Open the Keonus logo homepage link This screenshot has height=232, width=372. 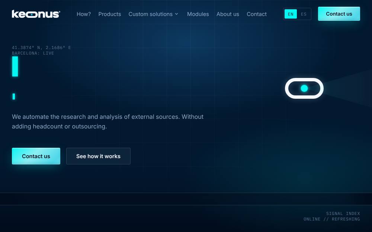click(x=36, y=14)
